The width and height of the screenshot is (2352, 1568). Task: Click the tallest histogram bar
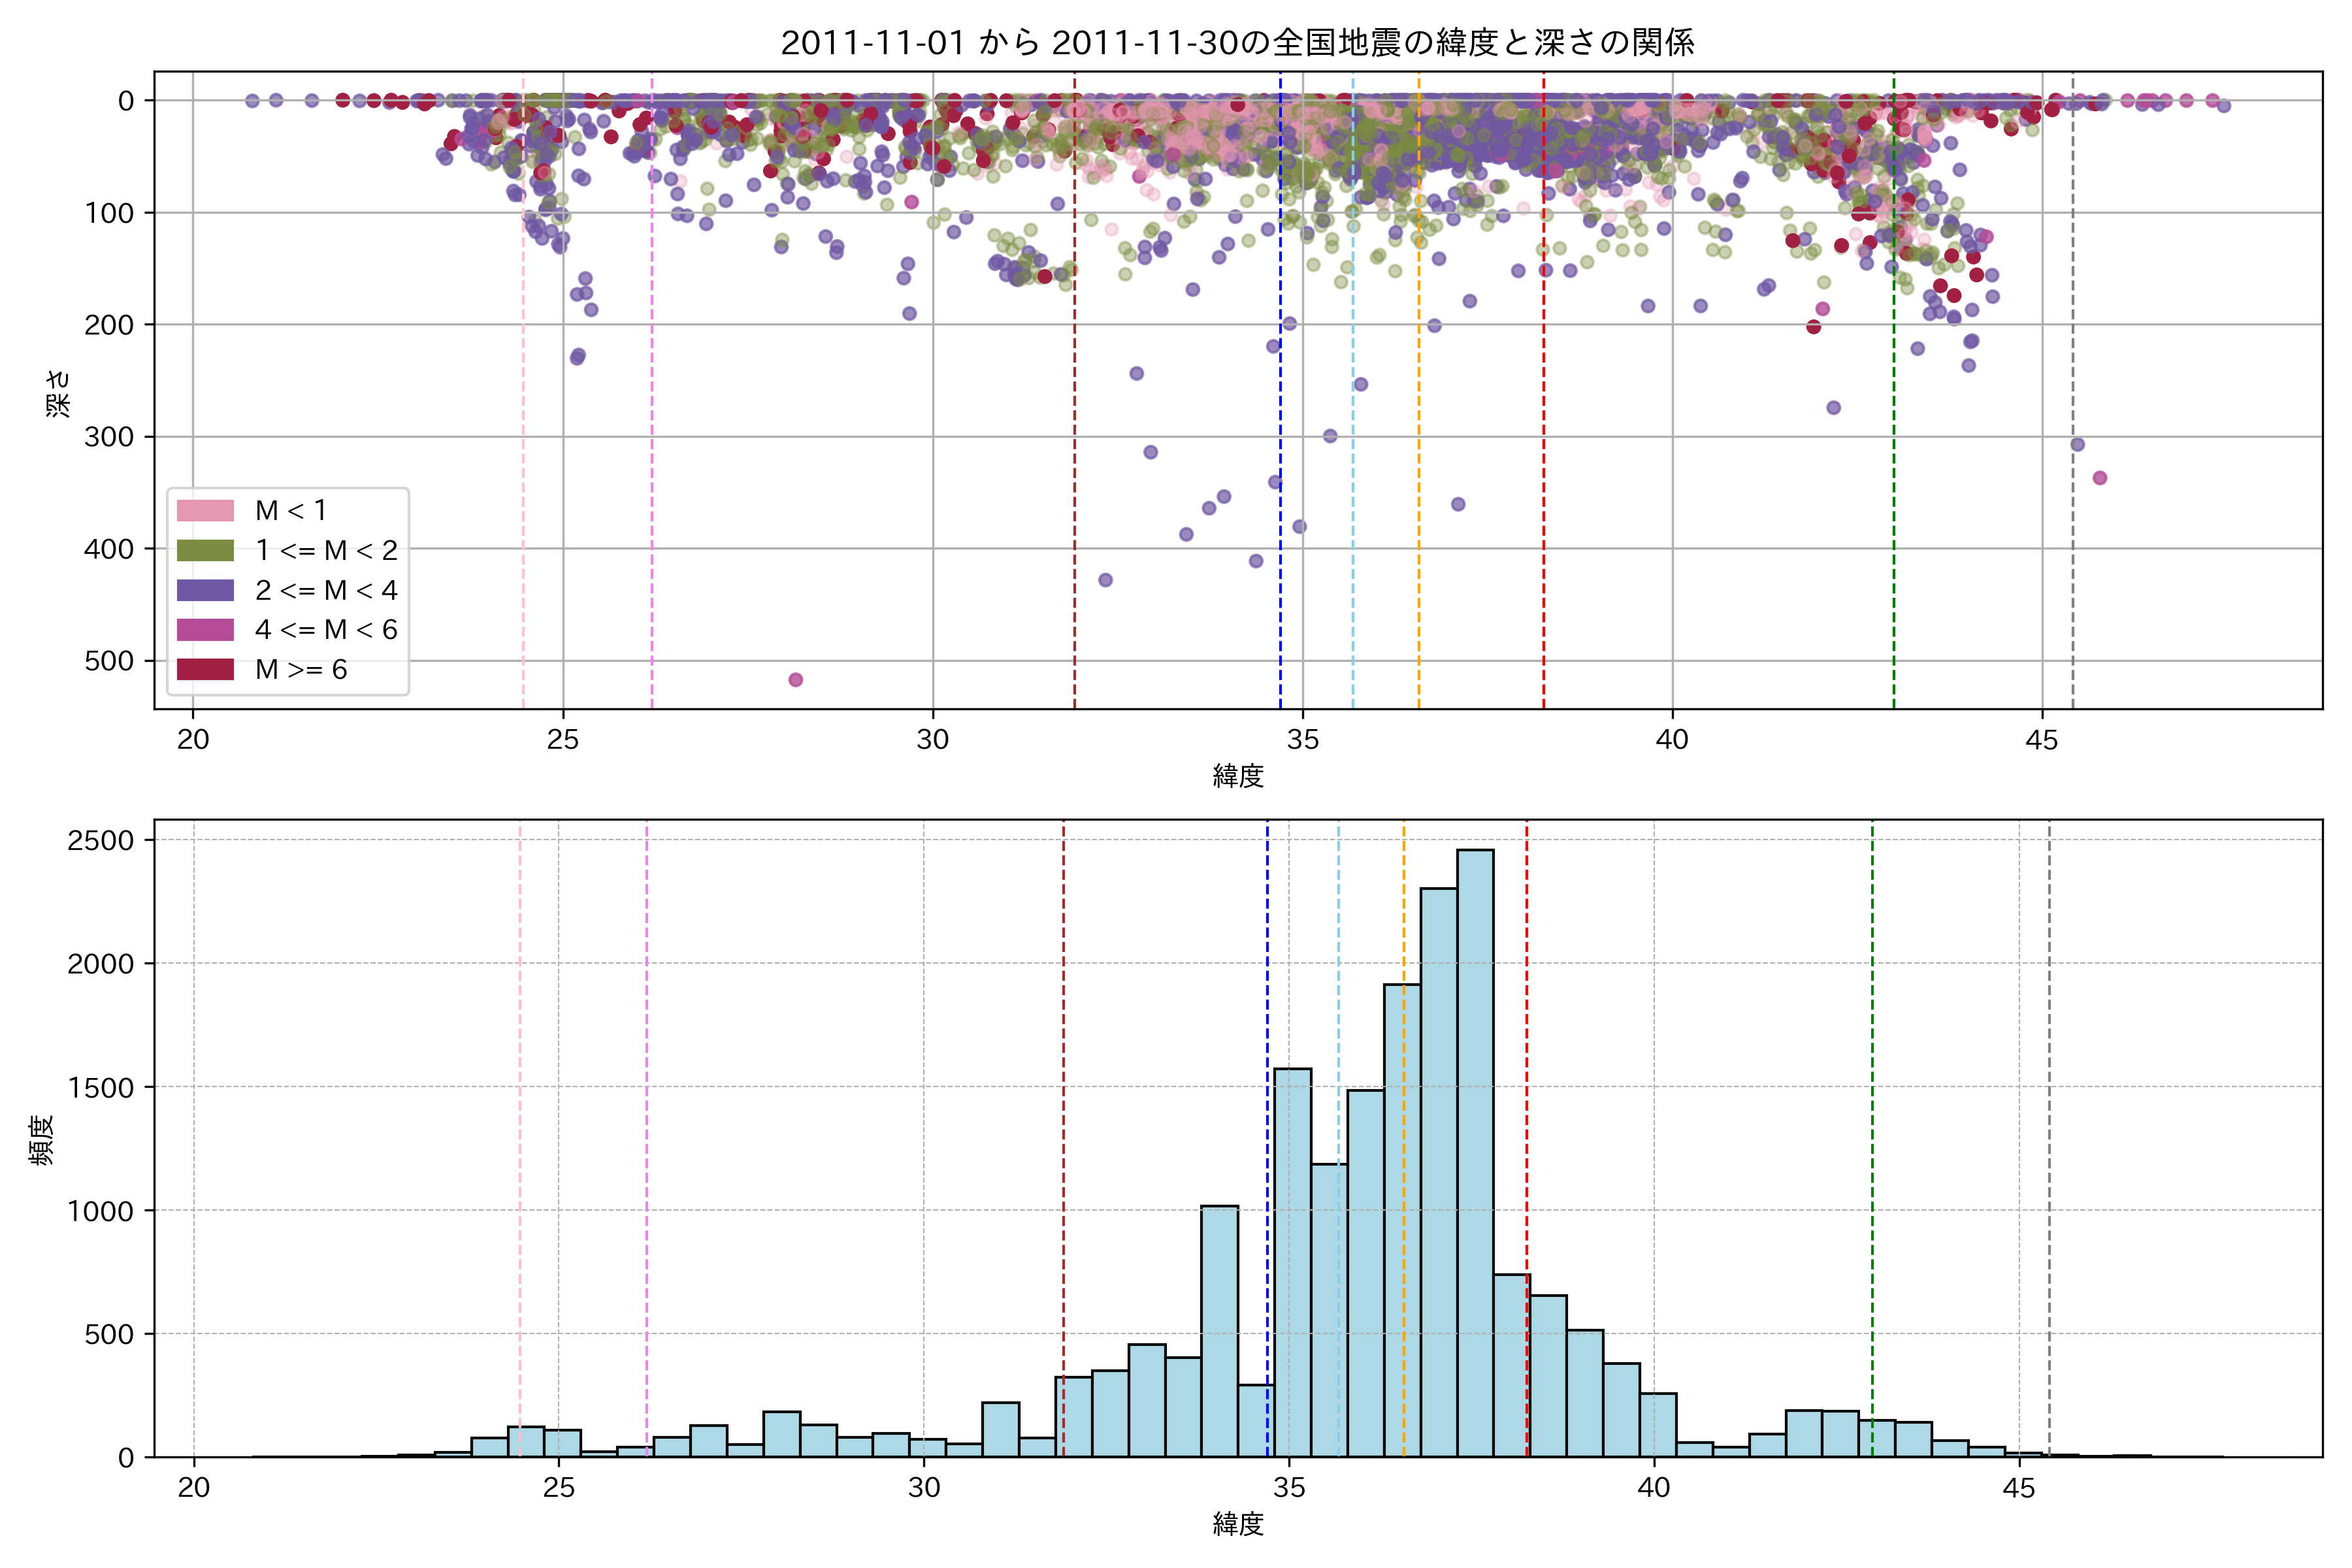pos(1475,1150)
